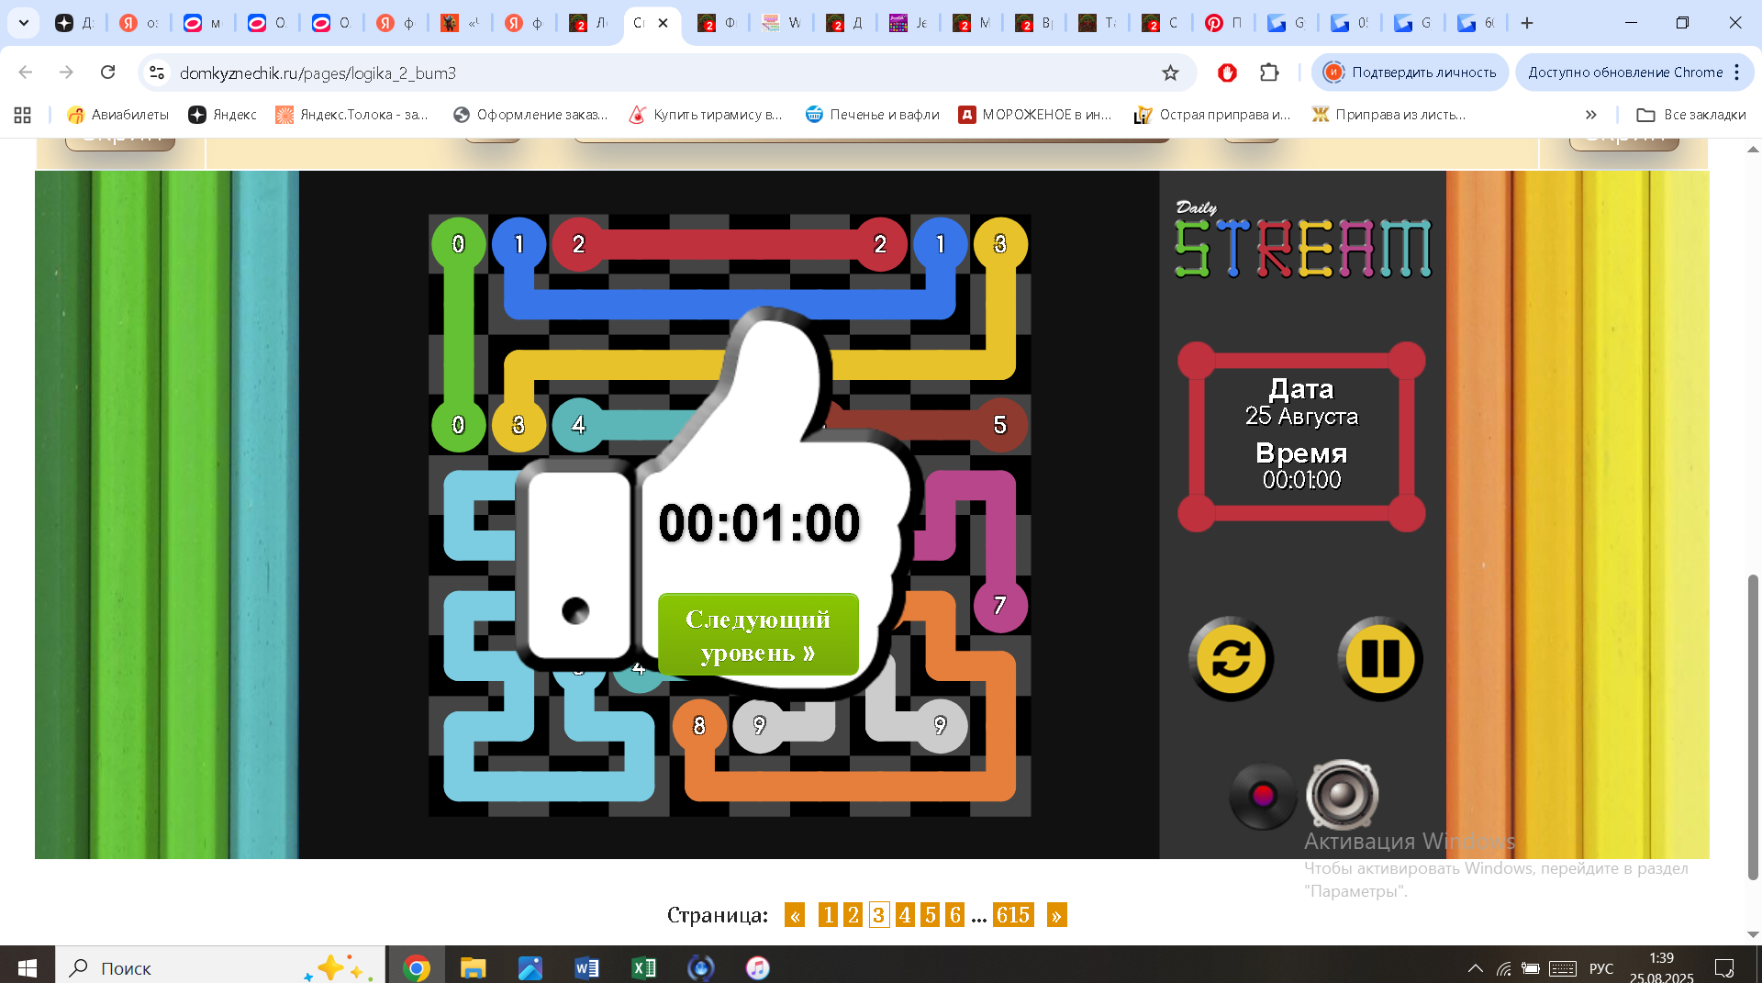
Task: Open the tab search dropdown arrow
Action: click(x=24, y=23)
